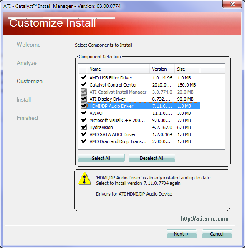The image size is (245, 248).
Task: Sort list by Version column header
Action: click(162, 69)
